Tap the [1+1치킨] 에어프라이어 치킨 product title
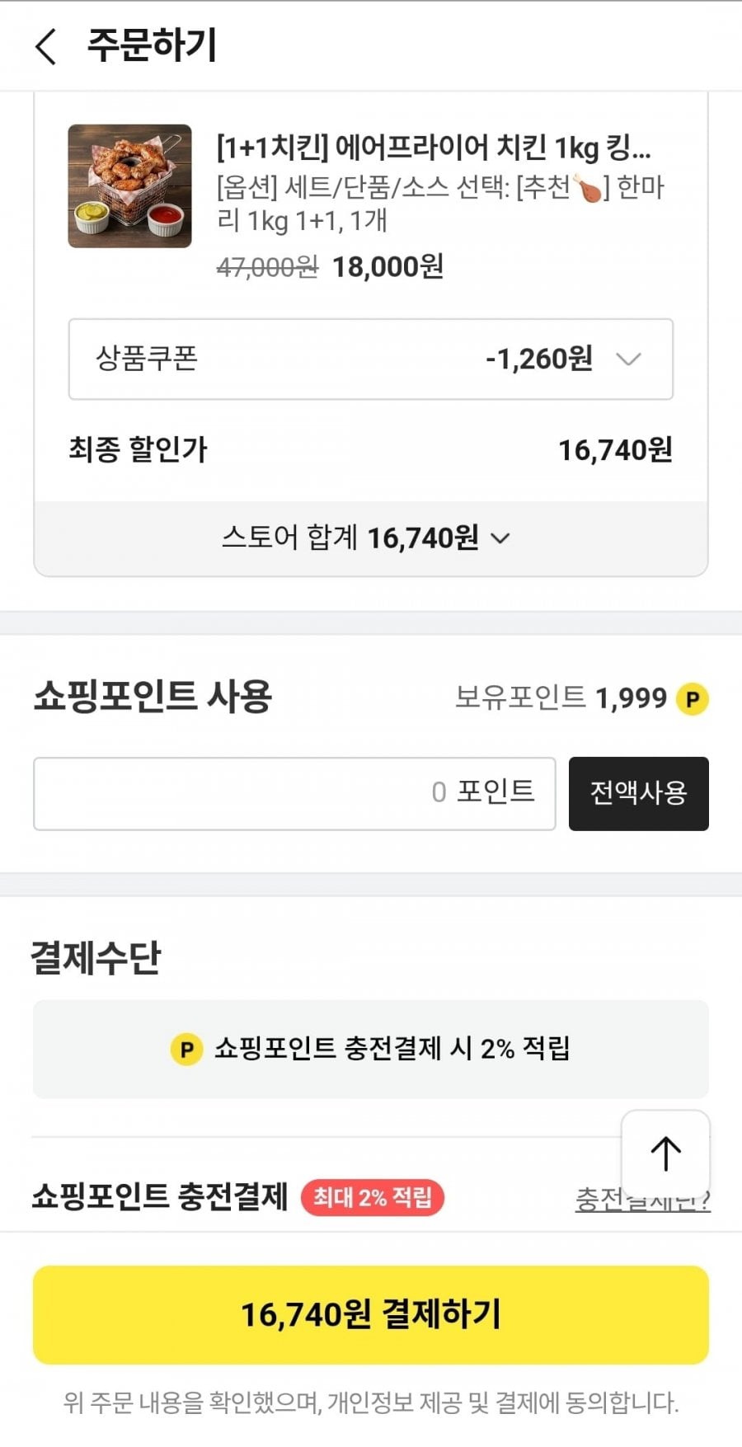This screenshot has width=742, height=1447. tap(434, 148)
